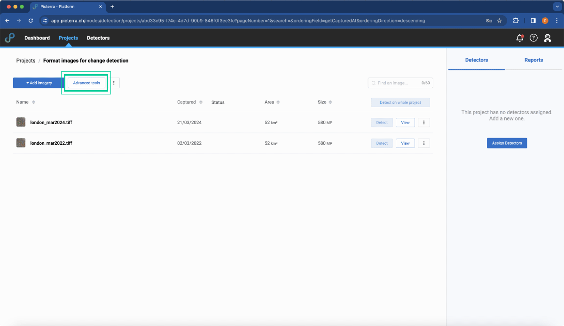Screen dimensions: 564x326
Task: Click the Assign Detectors button
Action: tap(507, 143)
